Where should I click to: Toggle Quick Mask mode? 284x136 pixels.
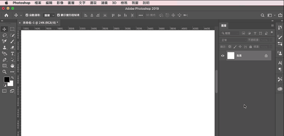tap(4, 91)
